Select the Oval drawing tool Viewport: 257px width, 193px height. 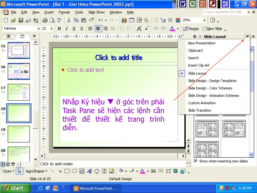[x=74, y=171]
